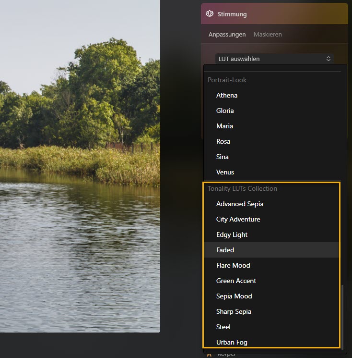Select Advanced Sepia from the list

tap(271, 204)
